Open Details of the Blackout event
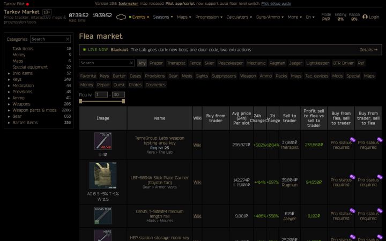This screenshot has height=241, width=386. [368, 50]
